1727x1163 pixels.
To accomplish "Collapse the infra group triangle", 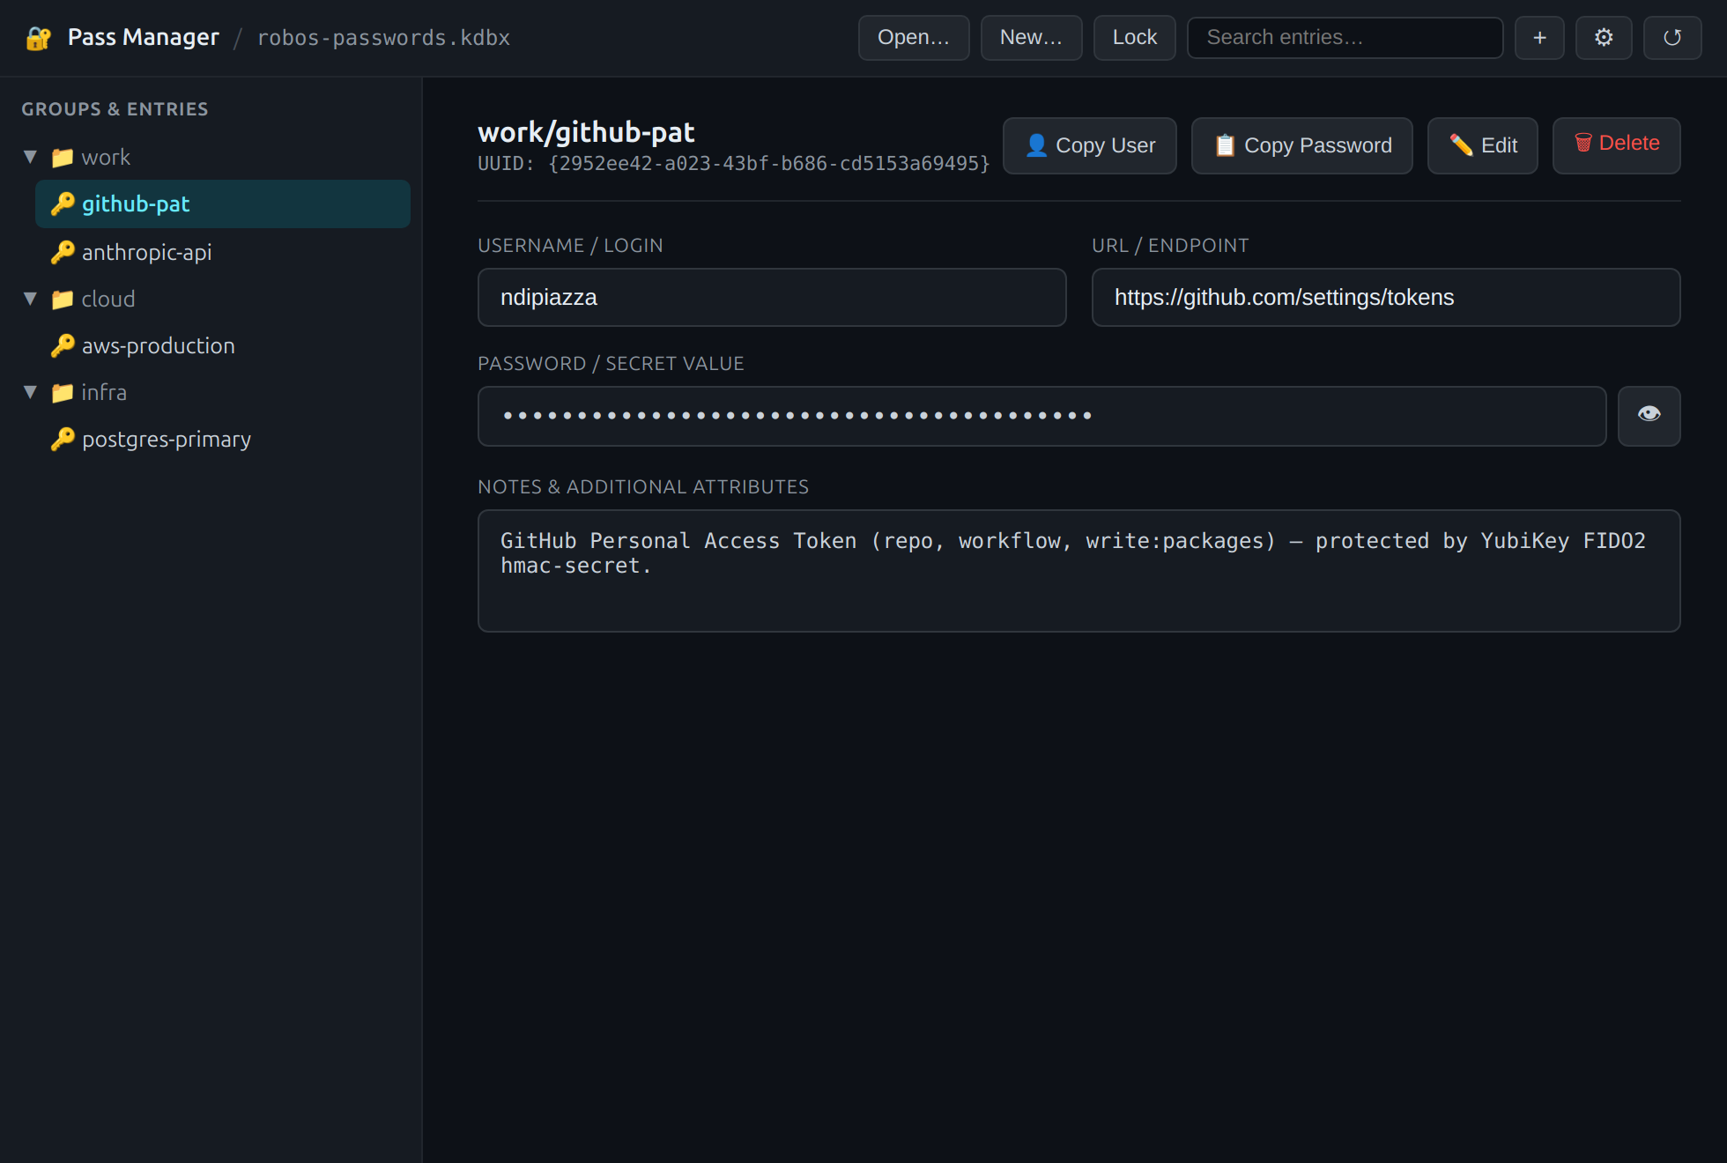I will tap(30, 393).
